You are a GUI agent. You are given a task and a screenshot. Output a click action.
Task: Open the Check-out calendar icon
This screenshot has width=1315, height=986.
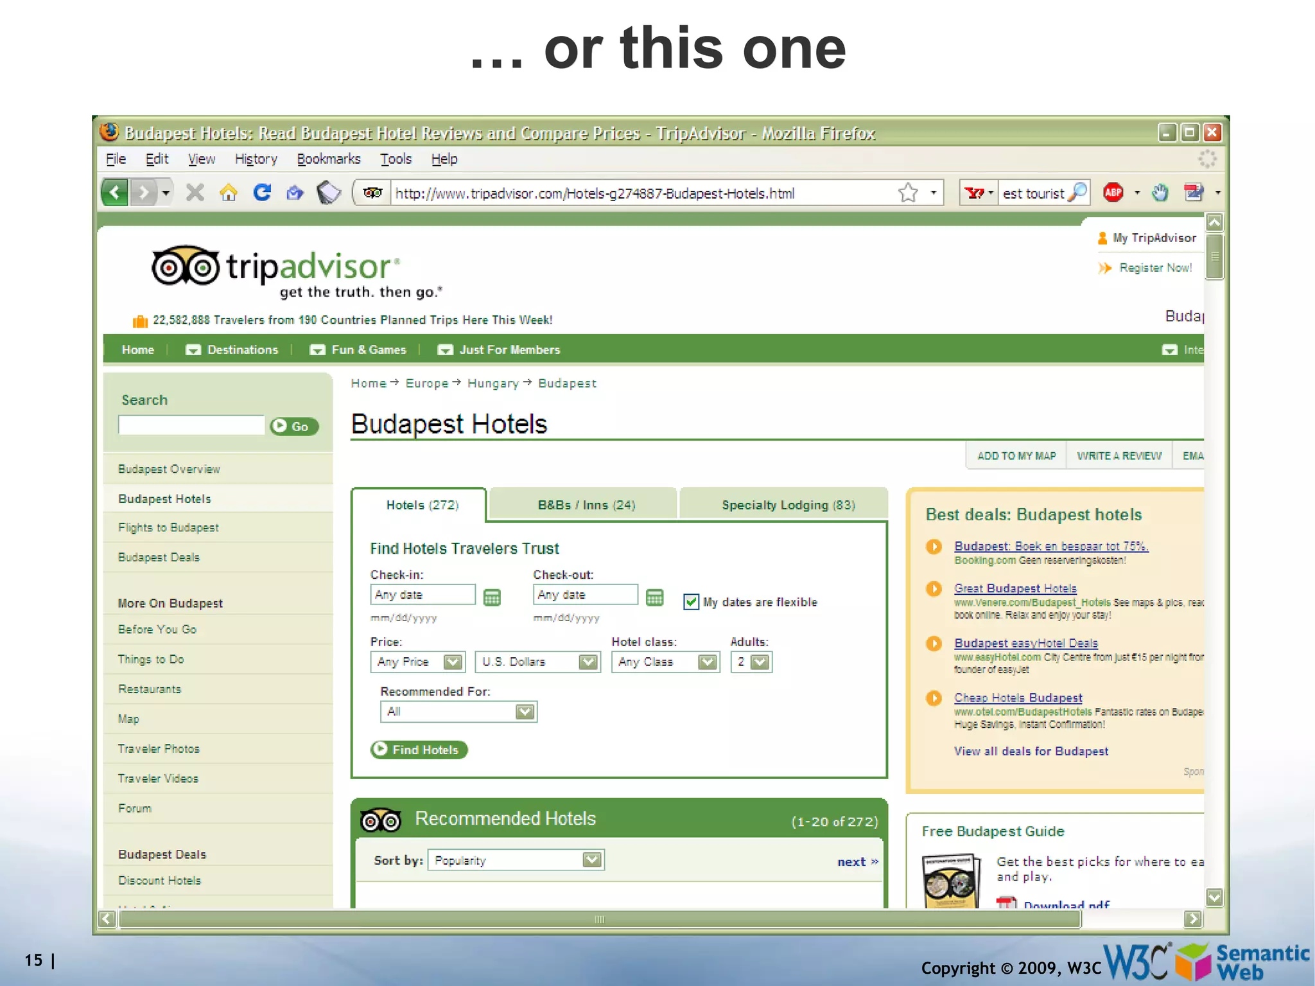(654, 597)
